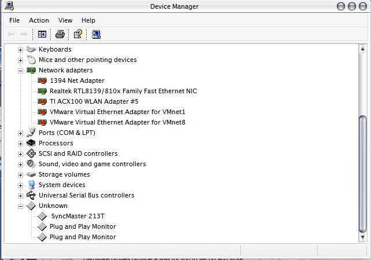This screenshot has height=260, width=371.
Task: Click the Ports (COM & LPT) icon
Action: tap(31, 133)
